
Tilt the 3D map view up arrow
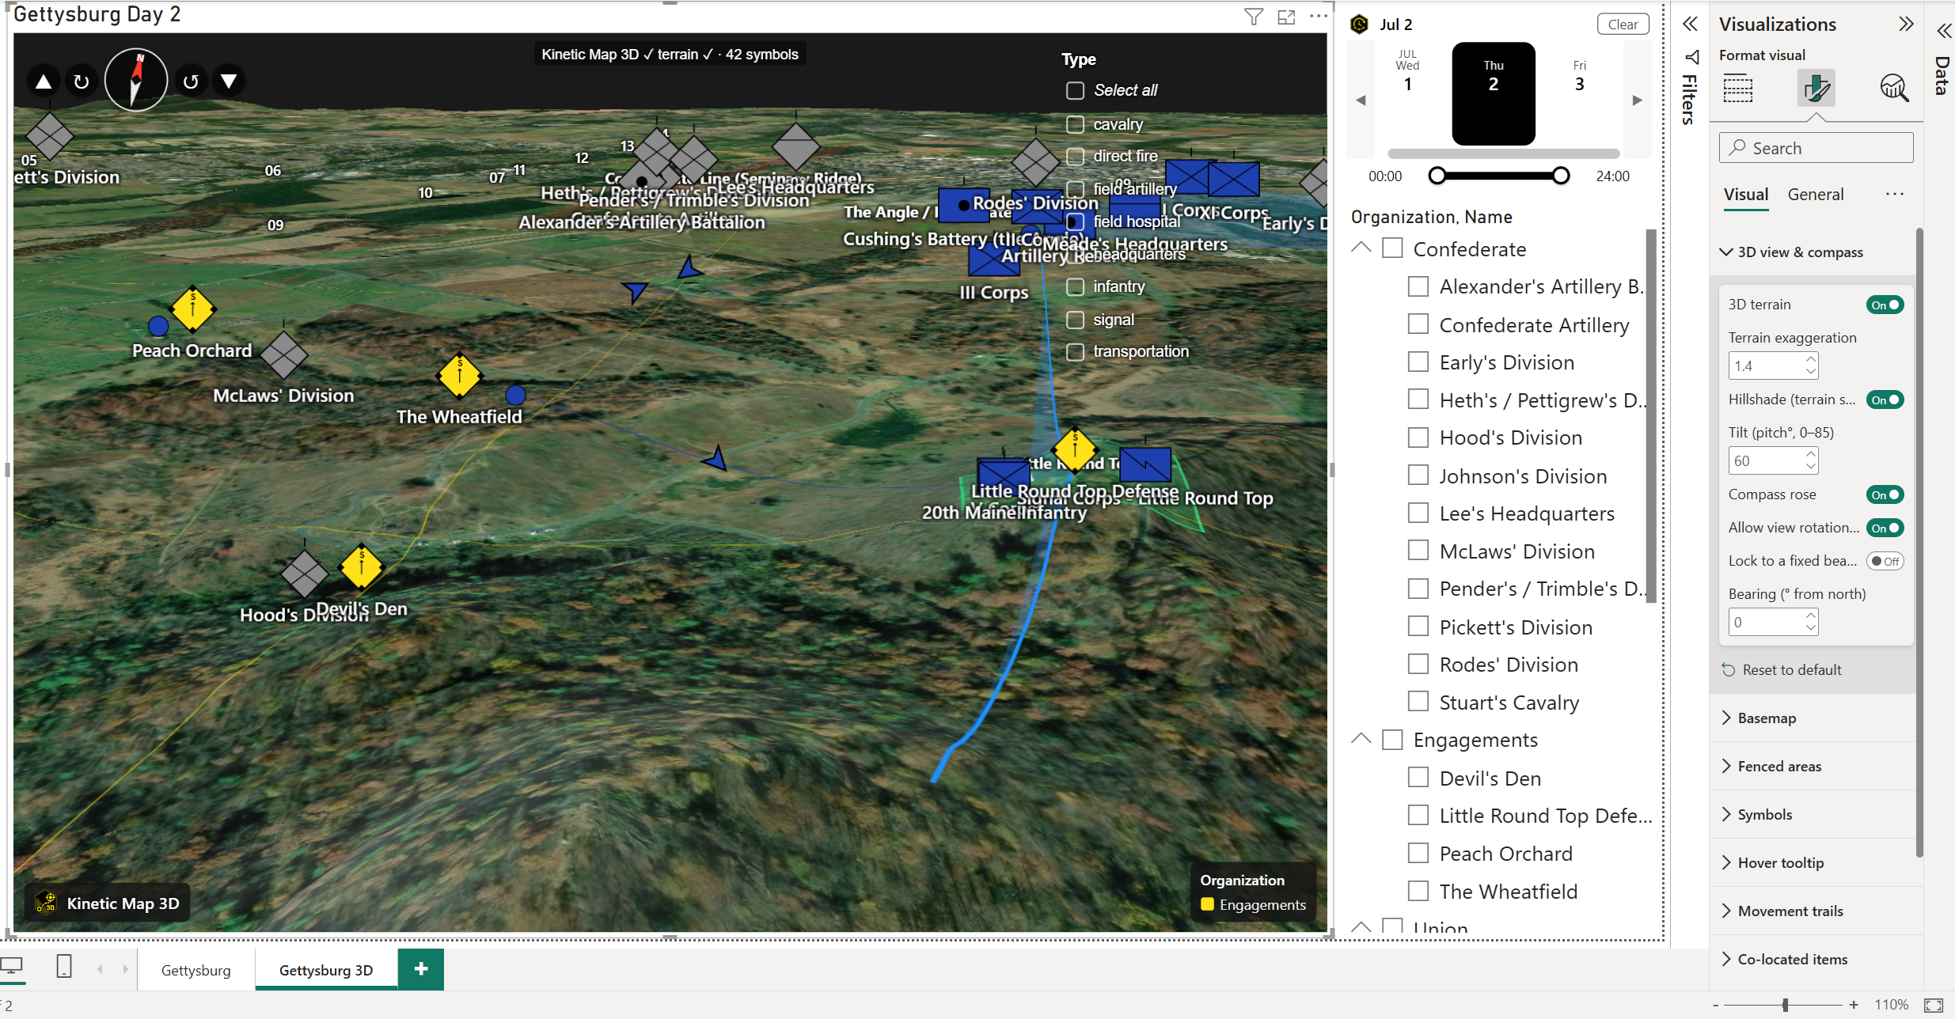[44, 81]
